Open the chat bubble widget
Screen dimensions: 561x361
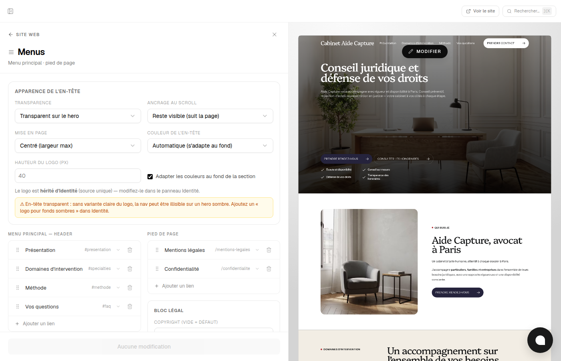tap(540, 340)
